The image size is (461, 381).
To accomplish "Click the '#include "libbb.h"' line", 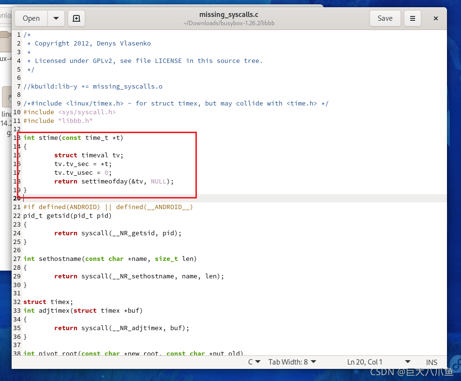I will point(58,121).
